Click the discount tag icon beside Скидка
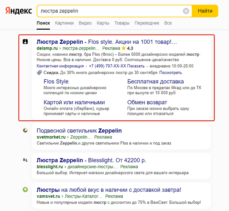The width and height of the screenshot is (229, 211). pos(39,72)
